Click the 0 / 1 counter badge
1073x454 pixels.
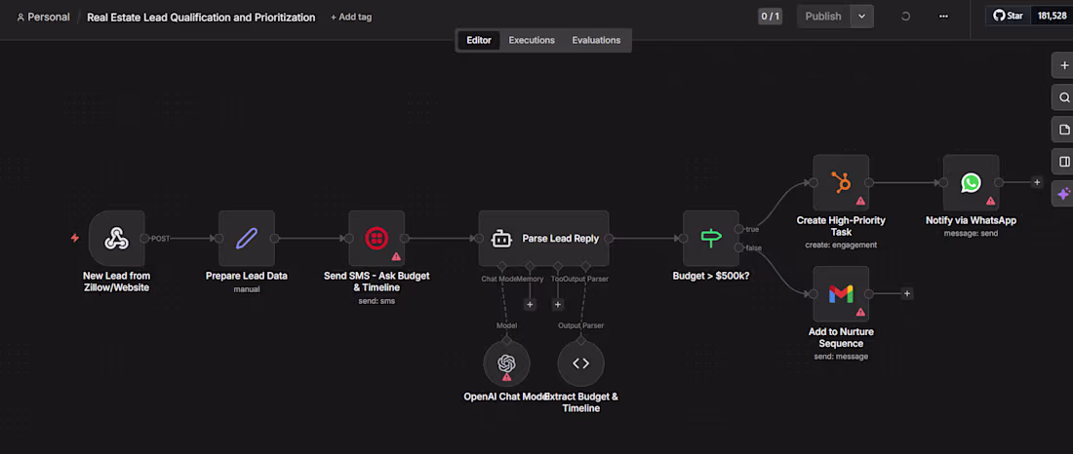pos(770,17)
